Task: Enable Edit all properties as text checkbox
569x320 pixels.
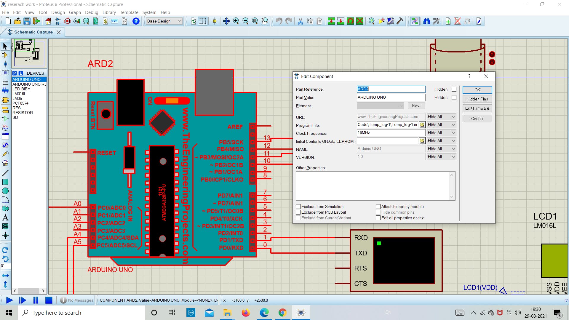Action: 378,218
